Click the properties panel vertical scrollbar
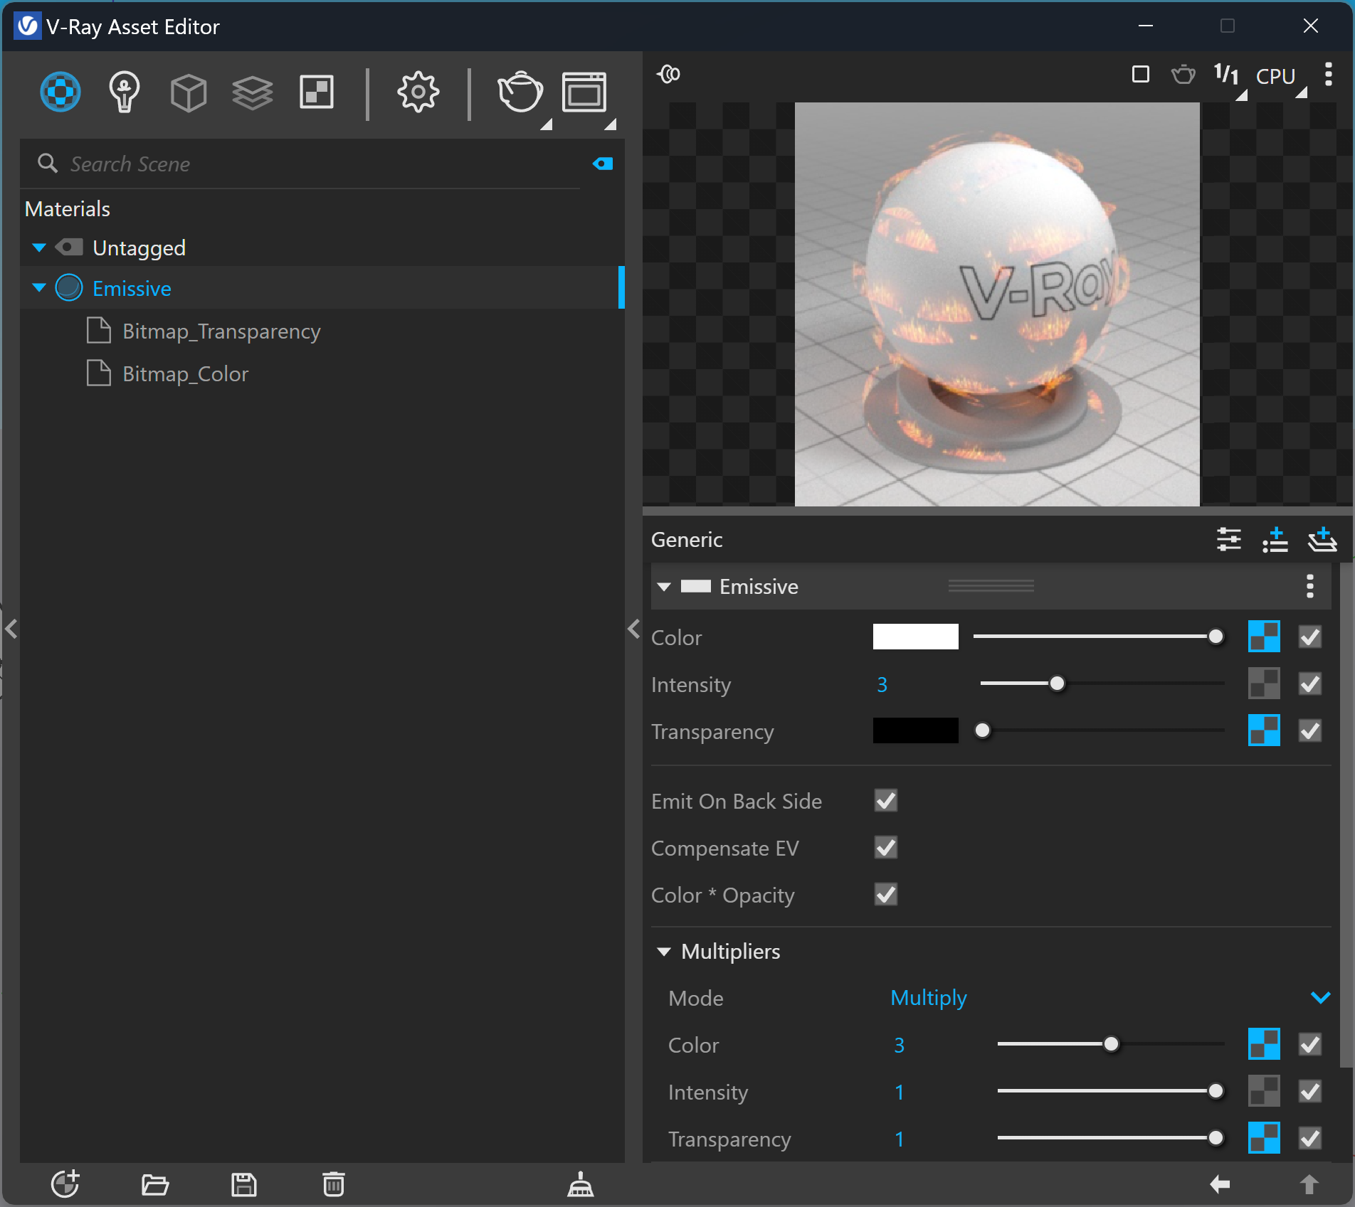Screen dimensions: 1355x1207 click(1345, 814)
